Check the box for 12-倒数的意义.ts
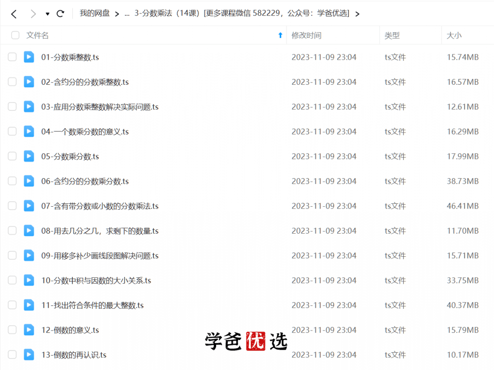The width and height of the screenshot is (494, 370). tap(12, 330)
